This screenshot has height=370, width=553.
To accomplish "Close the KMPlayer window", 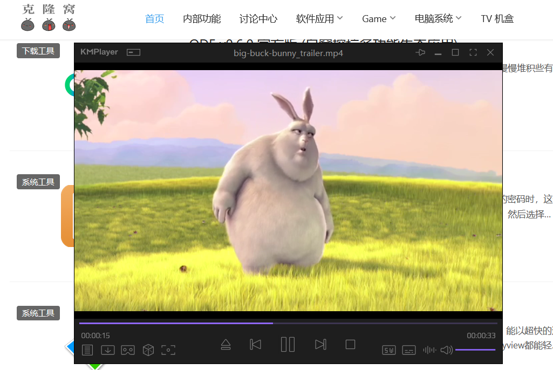I will [490, 52].
